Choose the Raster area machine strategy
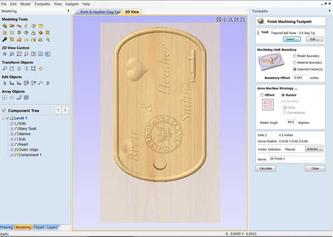This screenshot has height=237, width=333. pyautogui.click(x=283, y=95)
